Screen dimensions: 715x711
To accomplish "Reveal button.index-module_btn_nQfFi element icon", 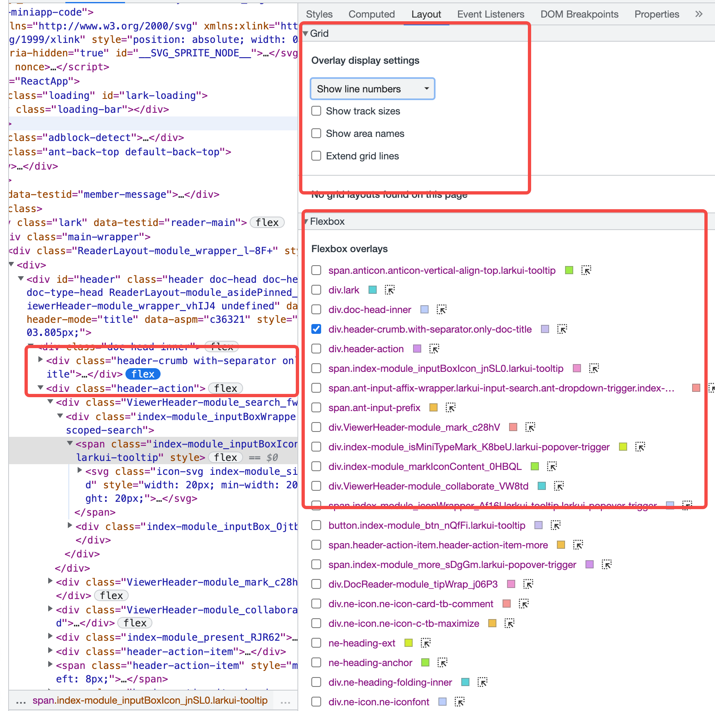I will click(x=556, y=525).
